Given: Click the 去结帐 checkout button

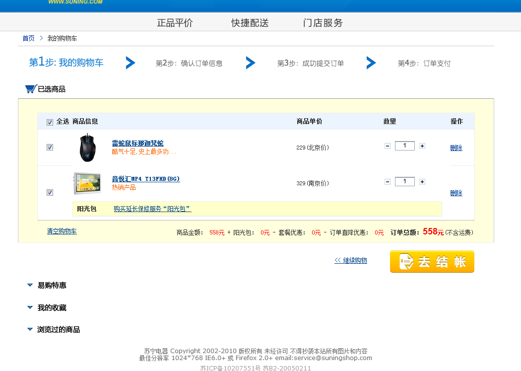Looking at the screenshot, I should [432, 262].
